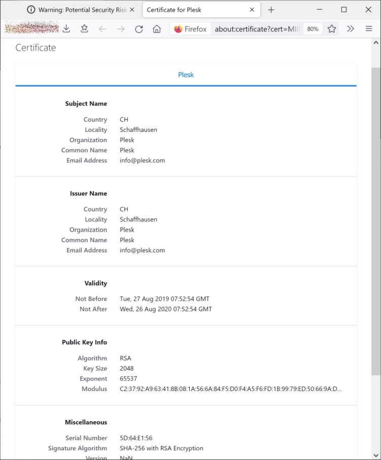The height and width of the screenshot is (460, 381).
Task: Bookmark this page with star icon
Action: [x=331, y=29]
